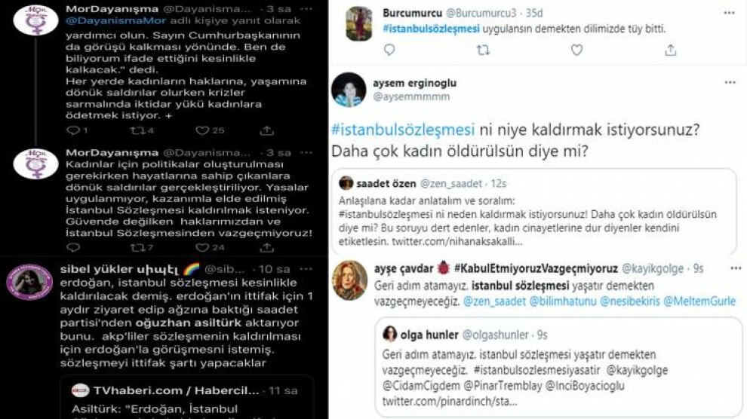747x419 pixels.
Task: Retweet Burcumurcu's tweet
Action: (483, 50)
